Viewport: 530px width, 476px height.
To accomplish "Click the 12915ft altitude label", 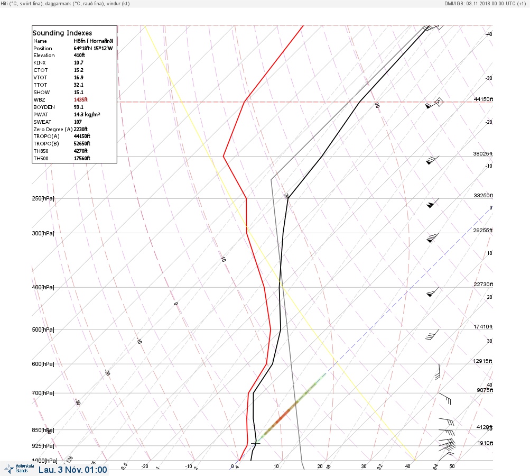I will pyautogui.click(x=482, y=361).
